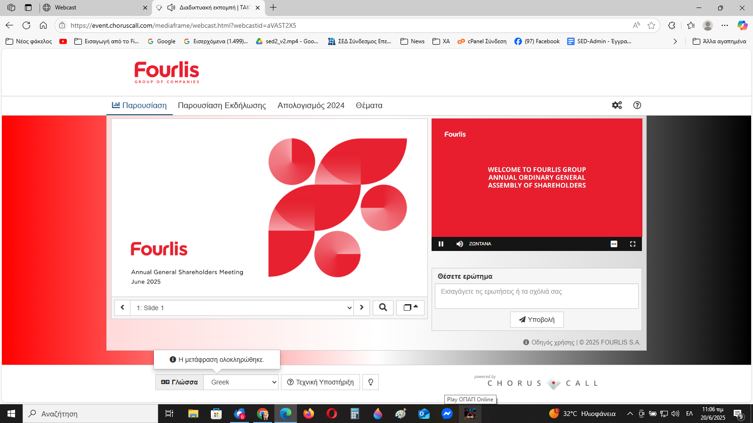The height and width of the screenshot is (423, 753).
Task: Go to browser home page
Action: point(43,25)
